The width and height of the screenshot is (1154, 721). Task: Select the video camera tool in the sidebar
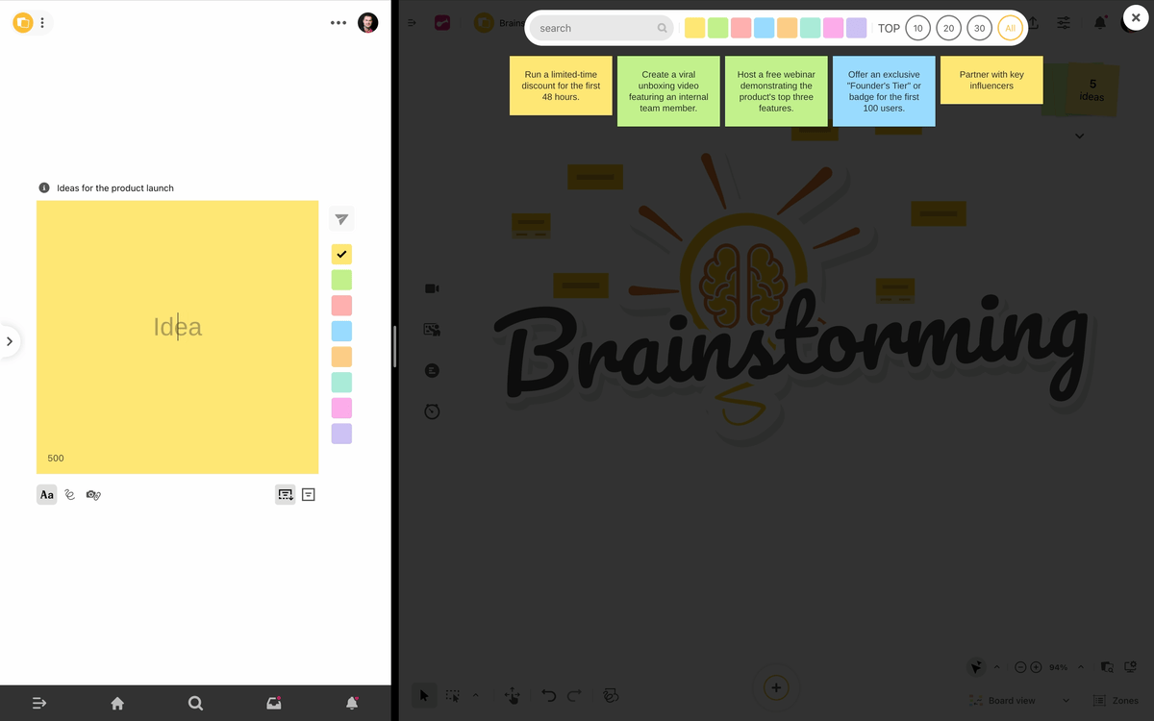(432, 287)
